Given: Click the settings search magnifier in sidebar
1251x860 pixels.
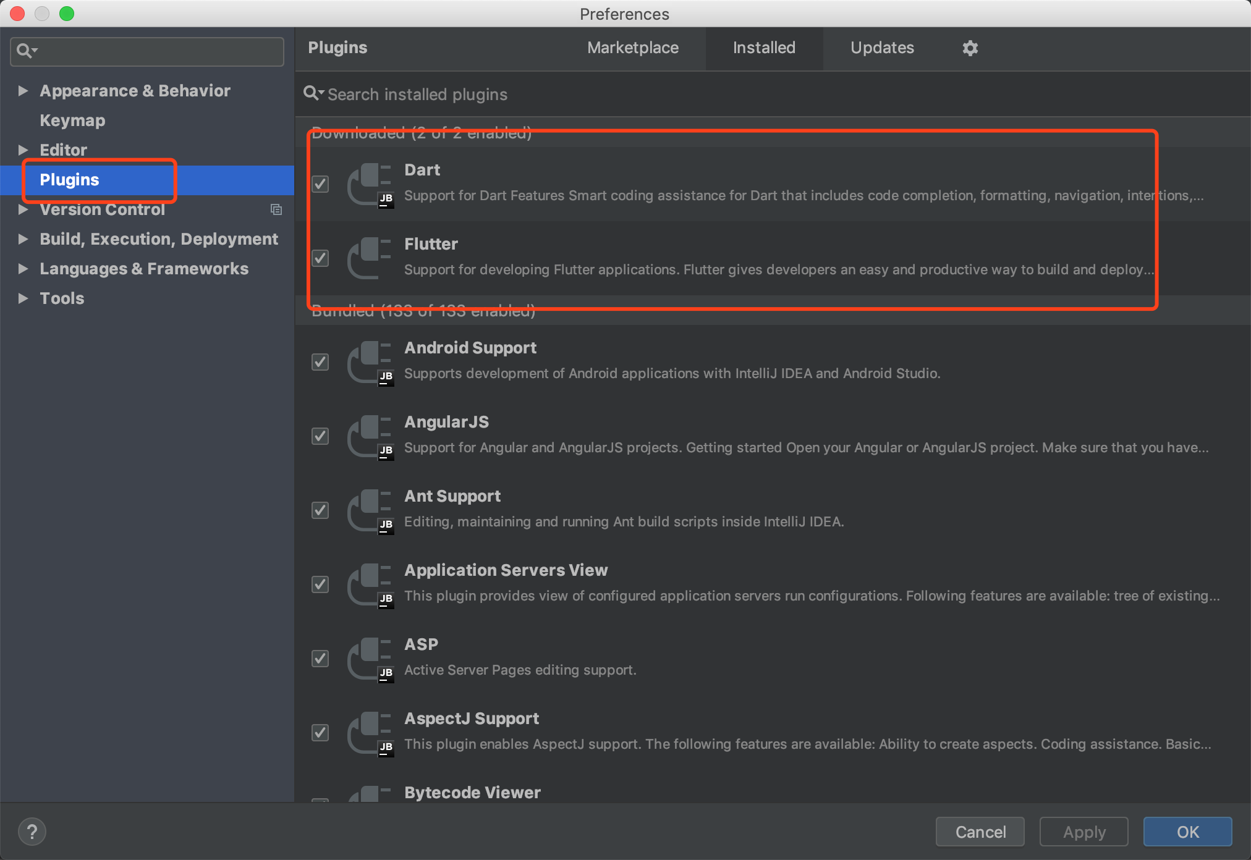Looking at the screenshot, I should coord(26,51).
